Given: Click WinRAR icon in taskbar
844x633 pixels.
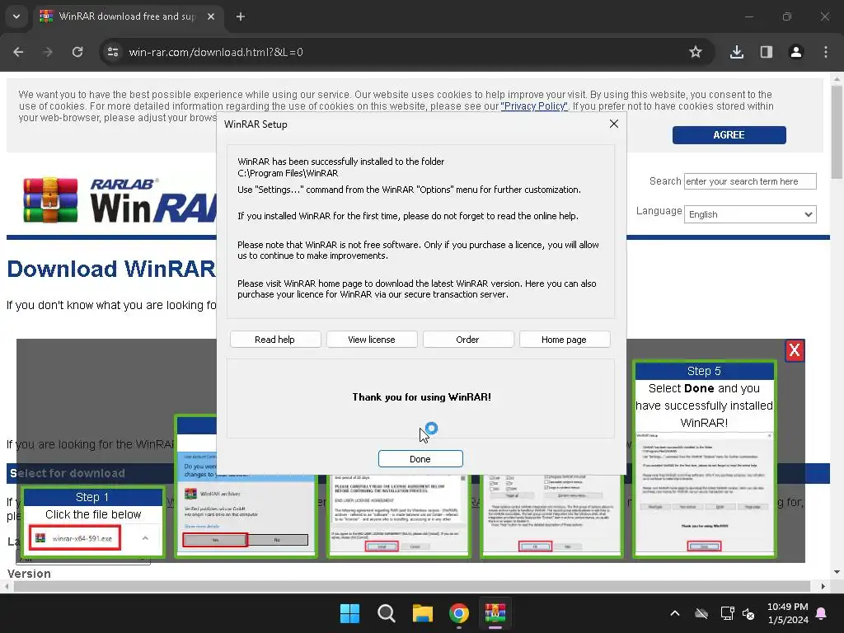Looking at the screenshot, I should coord(495,613).
